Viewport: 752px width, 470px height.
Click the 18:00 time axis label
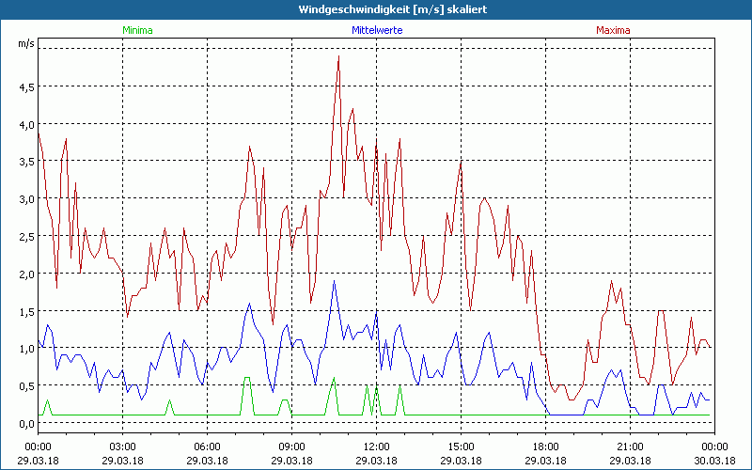pyautogui.click(x=545, y=446)
